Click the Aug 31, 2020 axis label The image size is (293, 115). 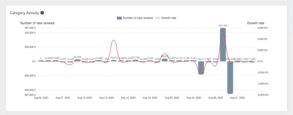[237, 97]
